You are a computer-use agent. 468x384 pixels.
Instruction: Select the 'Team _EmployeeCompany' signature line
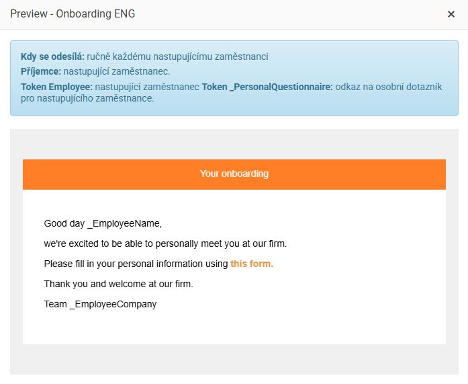click(100, 304)
